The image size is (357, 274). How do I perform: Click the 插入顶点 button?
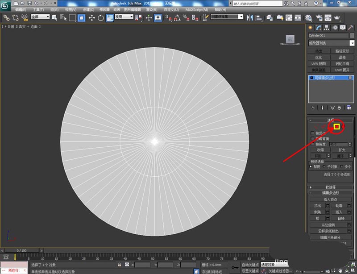(331, 199)
